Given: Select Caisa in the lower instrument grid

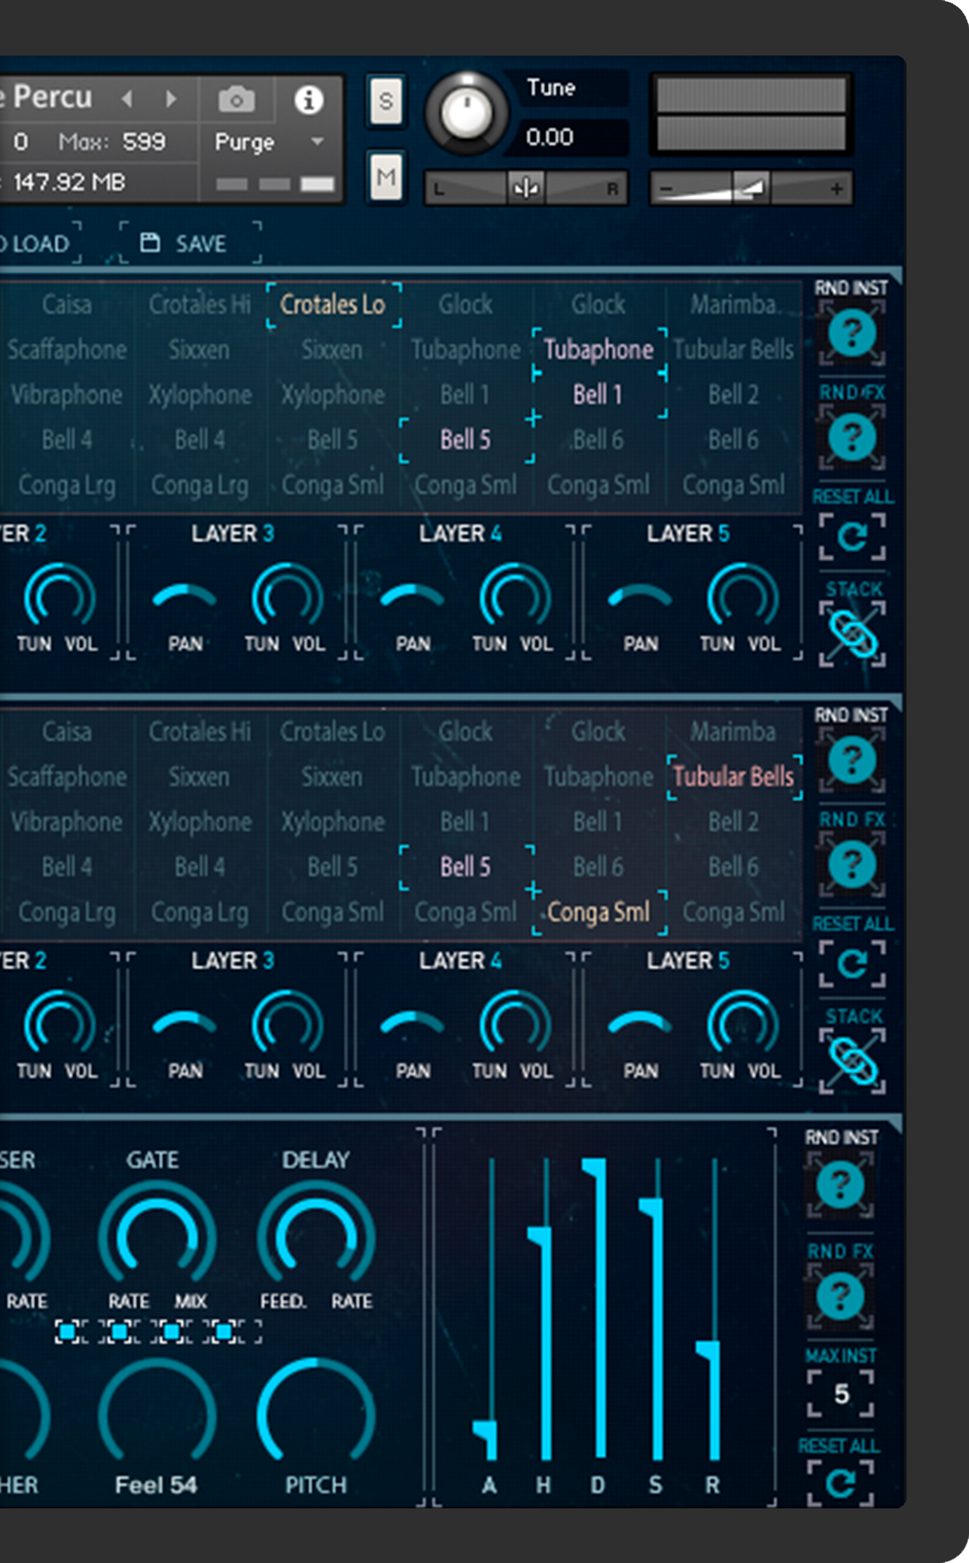Looking at the screenshot, I should coord(67,732).
